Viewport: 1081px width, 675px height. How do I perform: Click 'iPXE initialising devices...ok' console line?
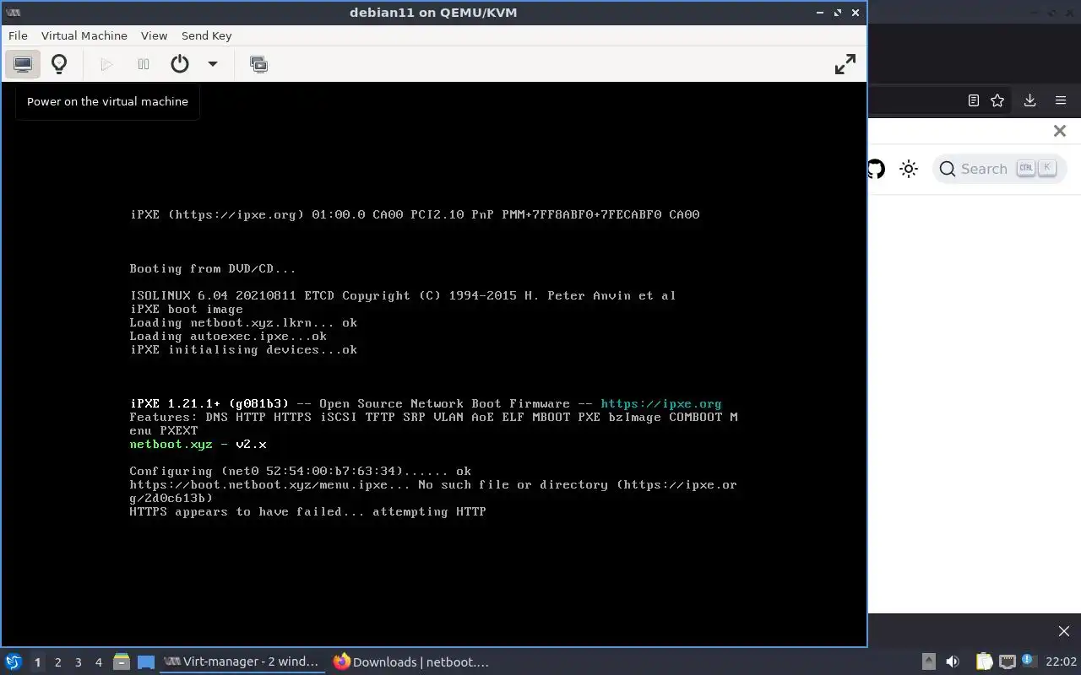point(243,349)
